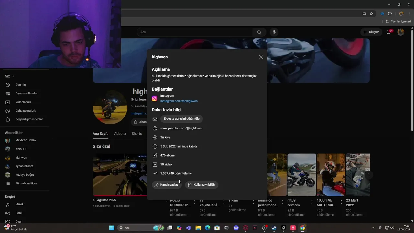Open Kuzeye Doğru subscription channel
Screen dimensions: 414x233
pos(25,175)
